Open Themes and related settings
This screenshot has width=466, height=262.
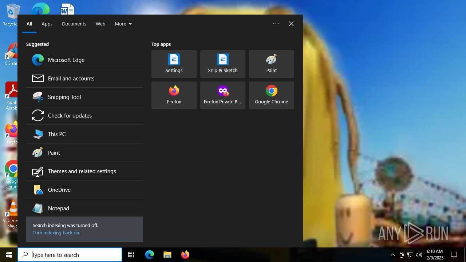click(84, 171)
